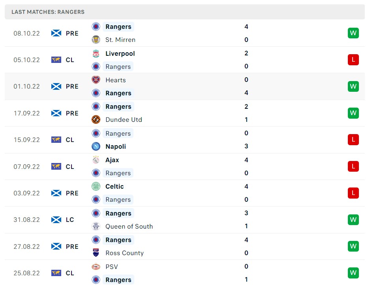Click Scotland flag on 08.10.22 match

(x=56, y=33)
